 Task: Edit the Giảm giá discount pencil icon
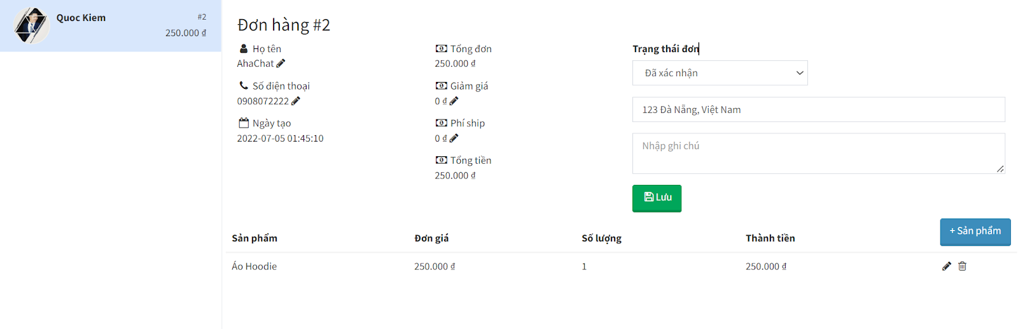tap(454, 101)
